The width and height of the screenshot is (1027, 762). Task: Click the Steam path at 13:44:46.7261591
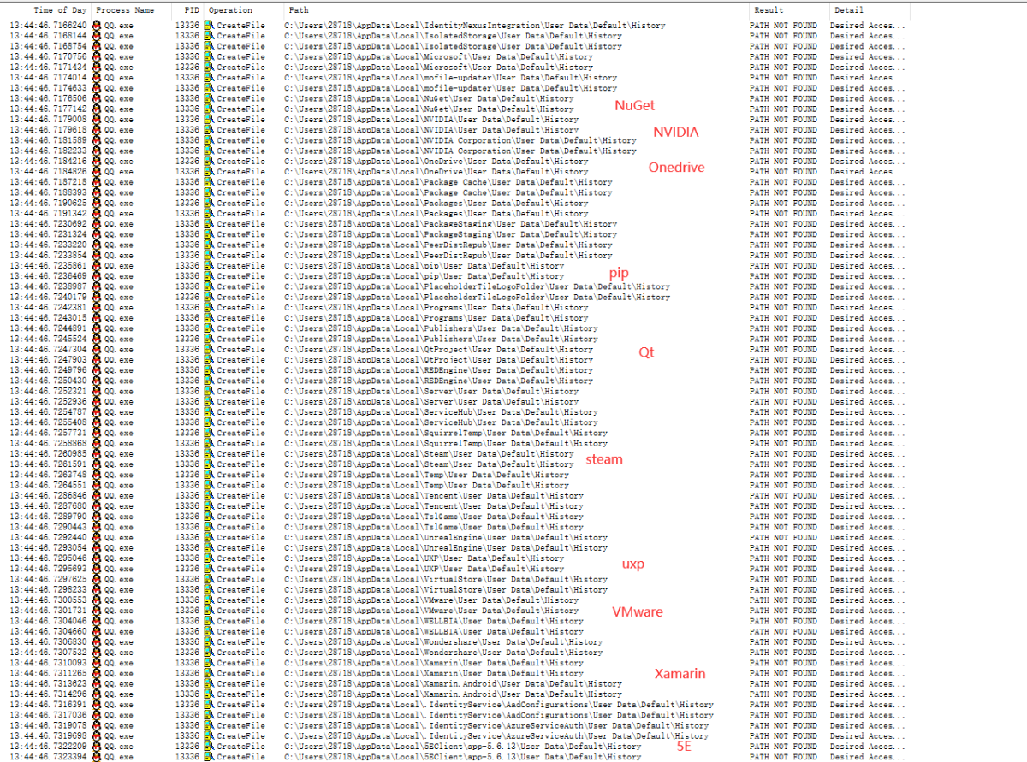tap(430, 464)
